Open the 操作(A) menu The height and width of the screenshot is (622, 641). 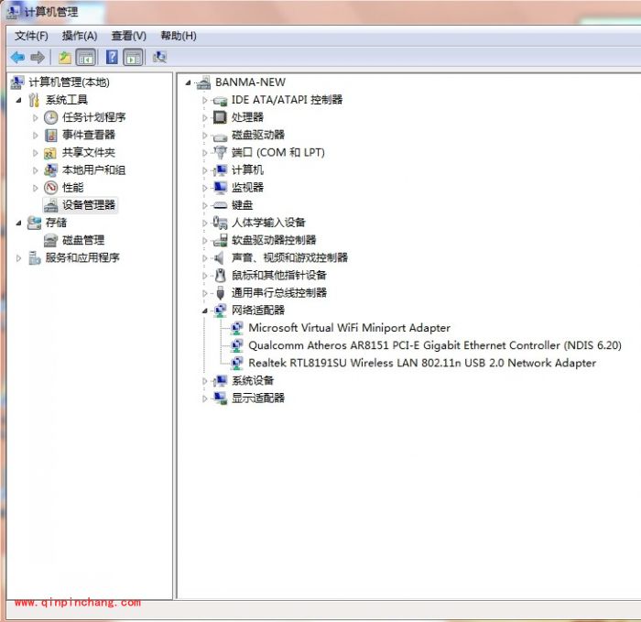[x=80, y=36]
